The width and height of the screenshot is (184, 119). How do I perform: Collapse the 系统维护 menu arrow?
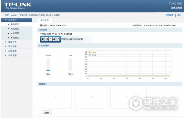pos(6,20)
